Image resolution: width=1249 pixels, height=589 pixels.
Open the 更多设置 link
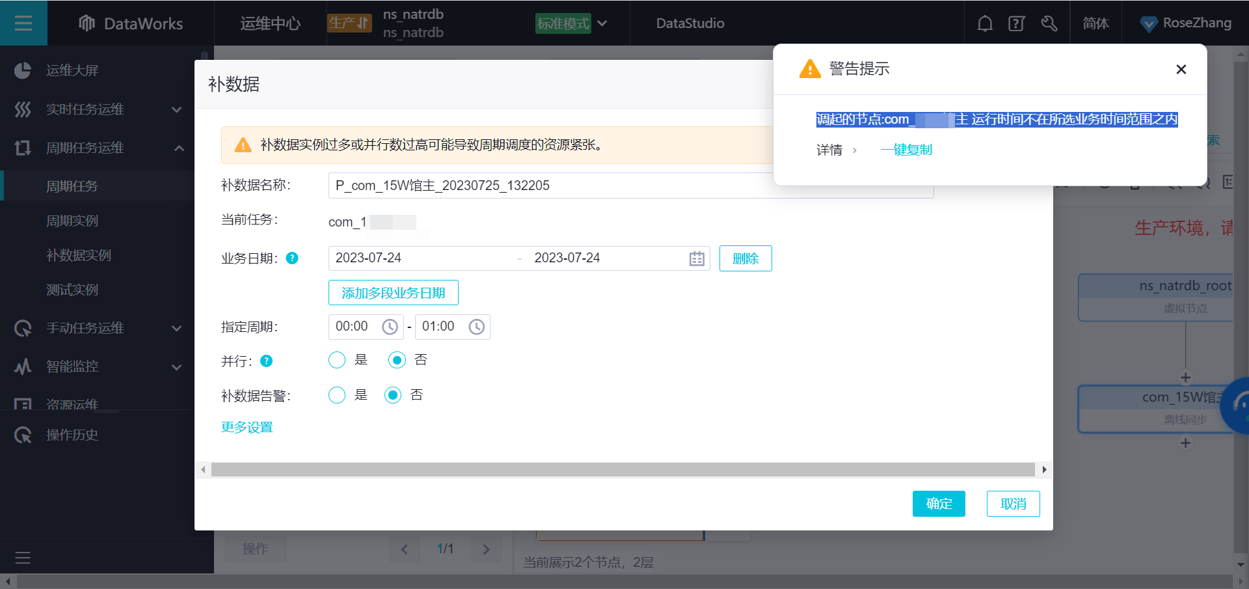[x=247, y=428]
